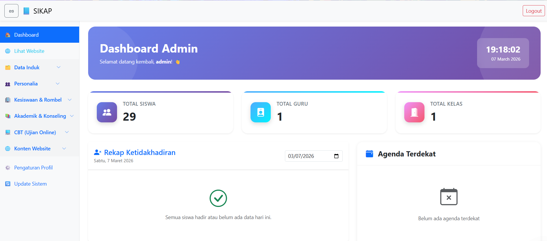The height and width of the screenshot is (241, 547).
Task: Click the clock showing 19:18:02
Action: click(x=503, y=49)
